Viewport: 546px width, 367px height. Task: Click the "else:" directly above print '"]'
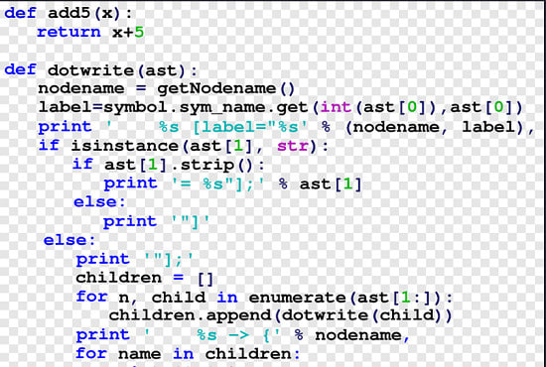[99, 202]
